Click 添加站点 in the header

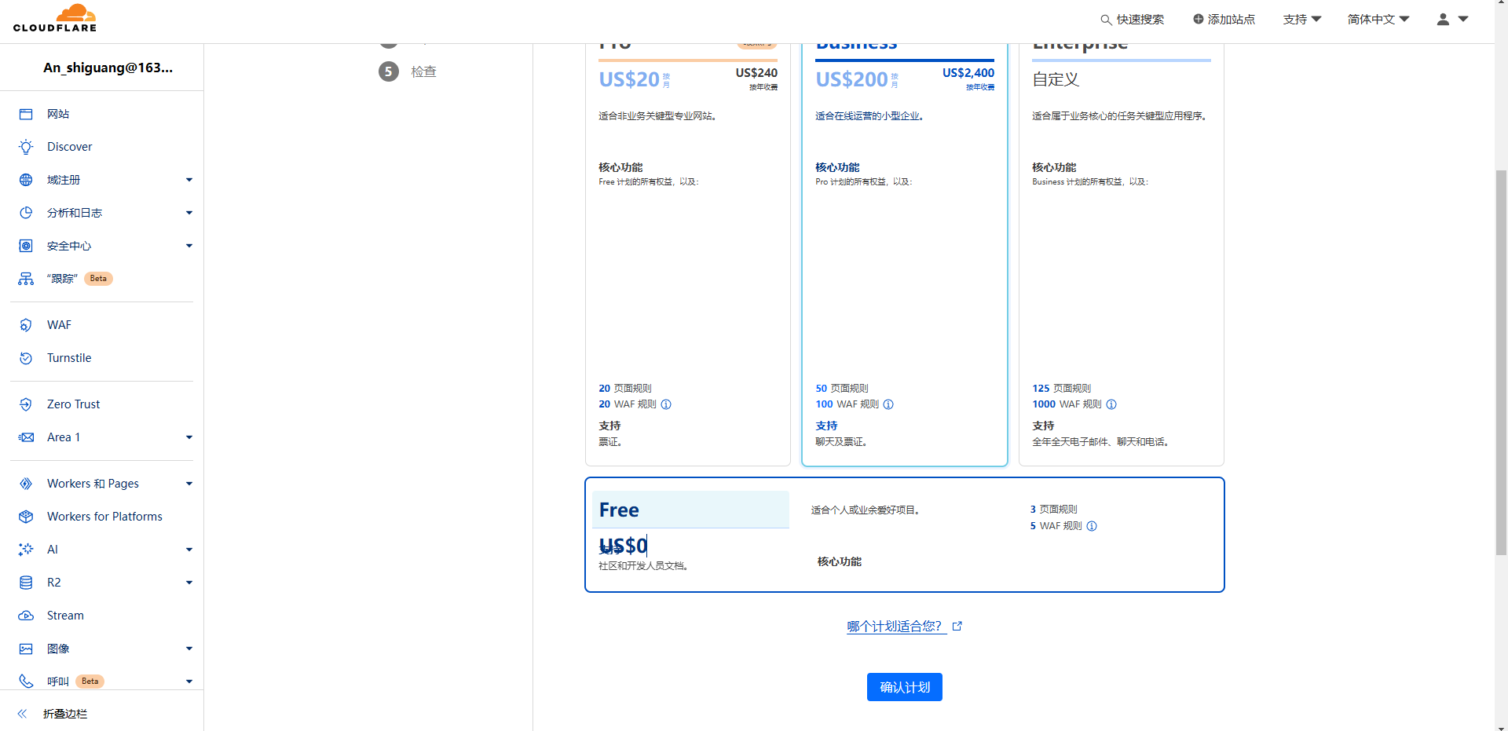point(1224,20)
